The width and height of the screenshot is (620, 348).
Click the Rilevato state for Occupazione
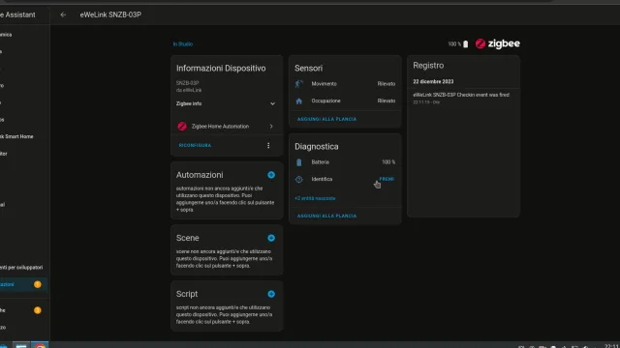tap(387, 101)
